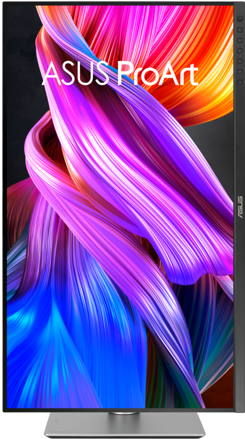Click the ASUS logo on the bezel

[x=240, y=208]
